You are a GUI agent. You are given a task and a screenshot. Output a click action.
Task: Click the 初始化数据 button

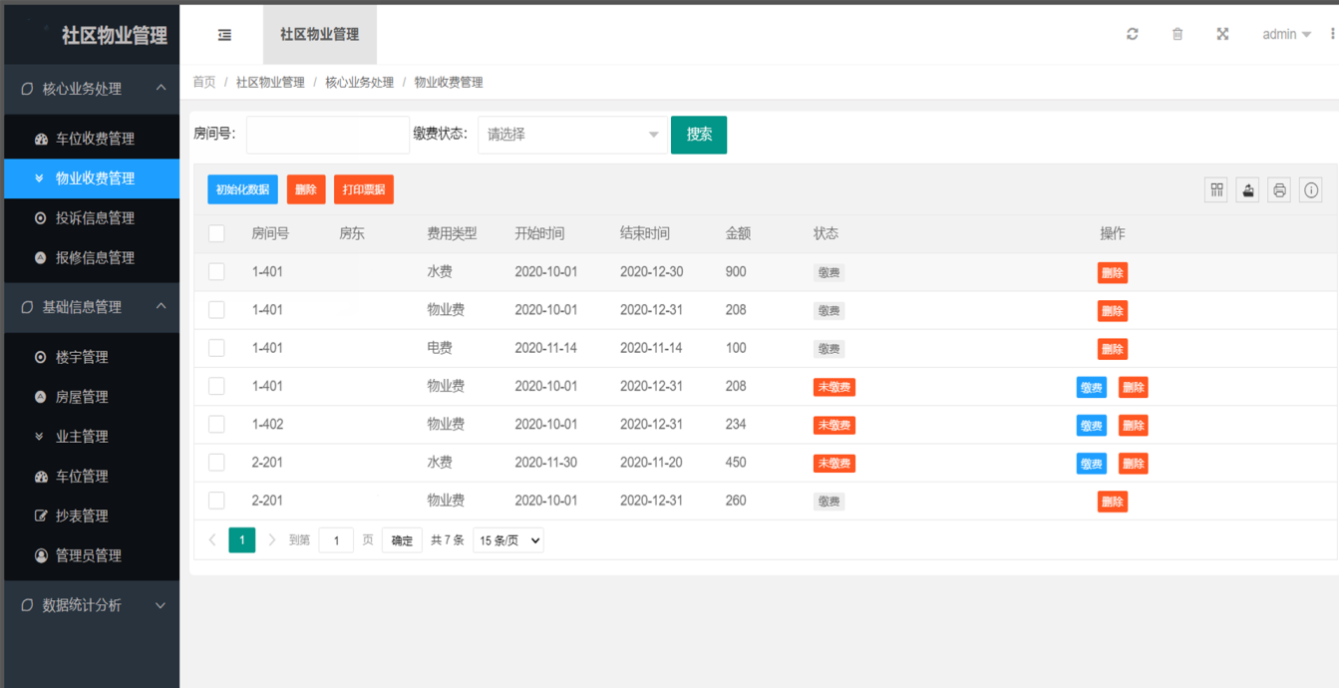tap(242, 189)
